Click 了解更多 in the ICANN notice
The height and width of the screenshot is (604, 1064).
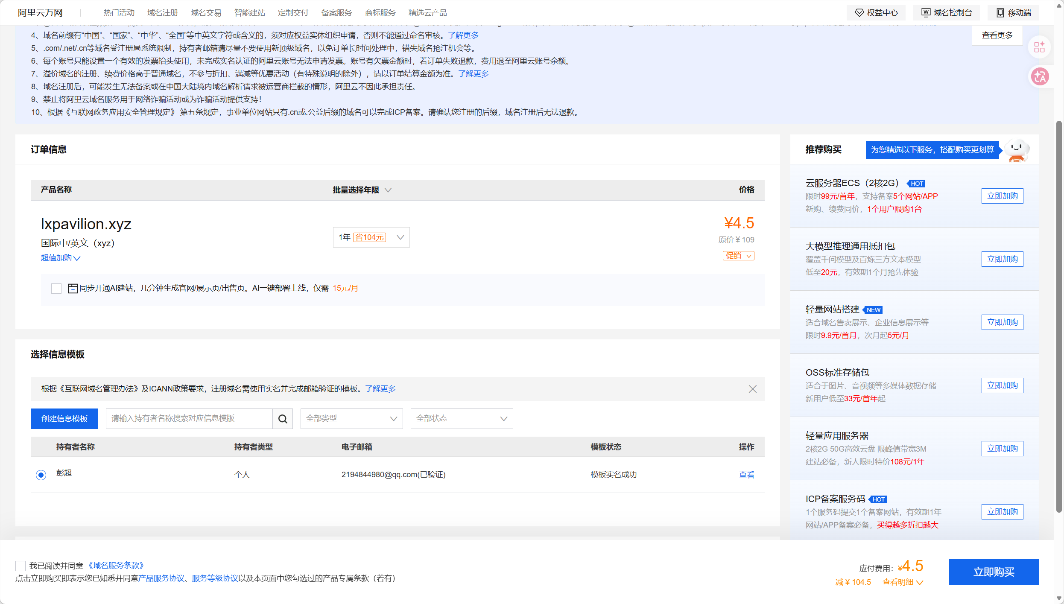coord(380,389)
